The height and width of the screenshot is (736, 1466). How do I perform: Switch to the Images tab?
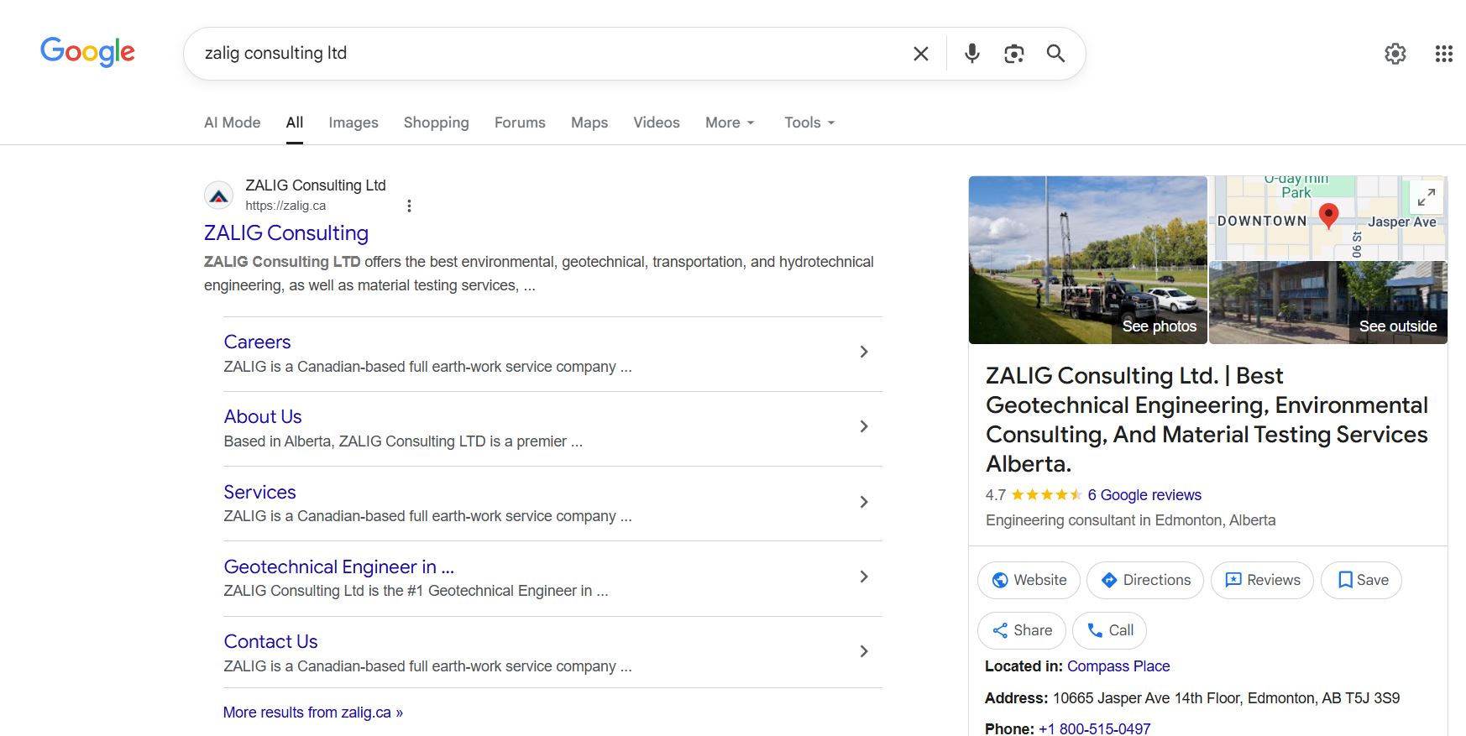(353, 123)
